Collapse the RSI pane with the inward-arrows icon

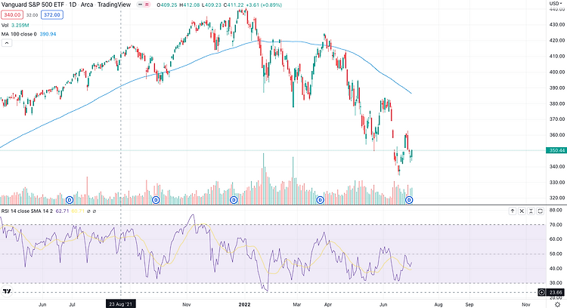(531, 211)
